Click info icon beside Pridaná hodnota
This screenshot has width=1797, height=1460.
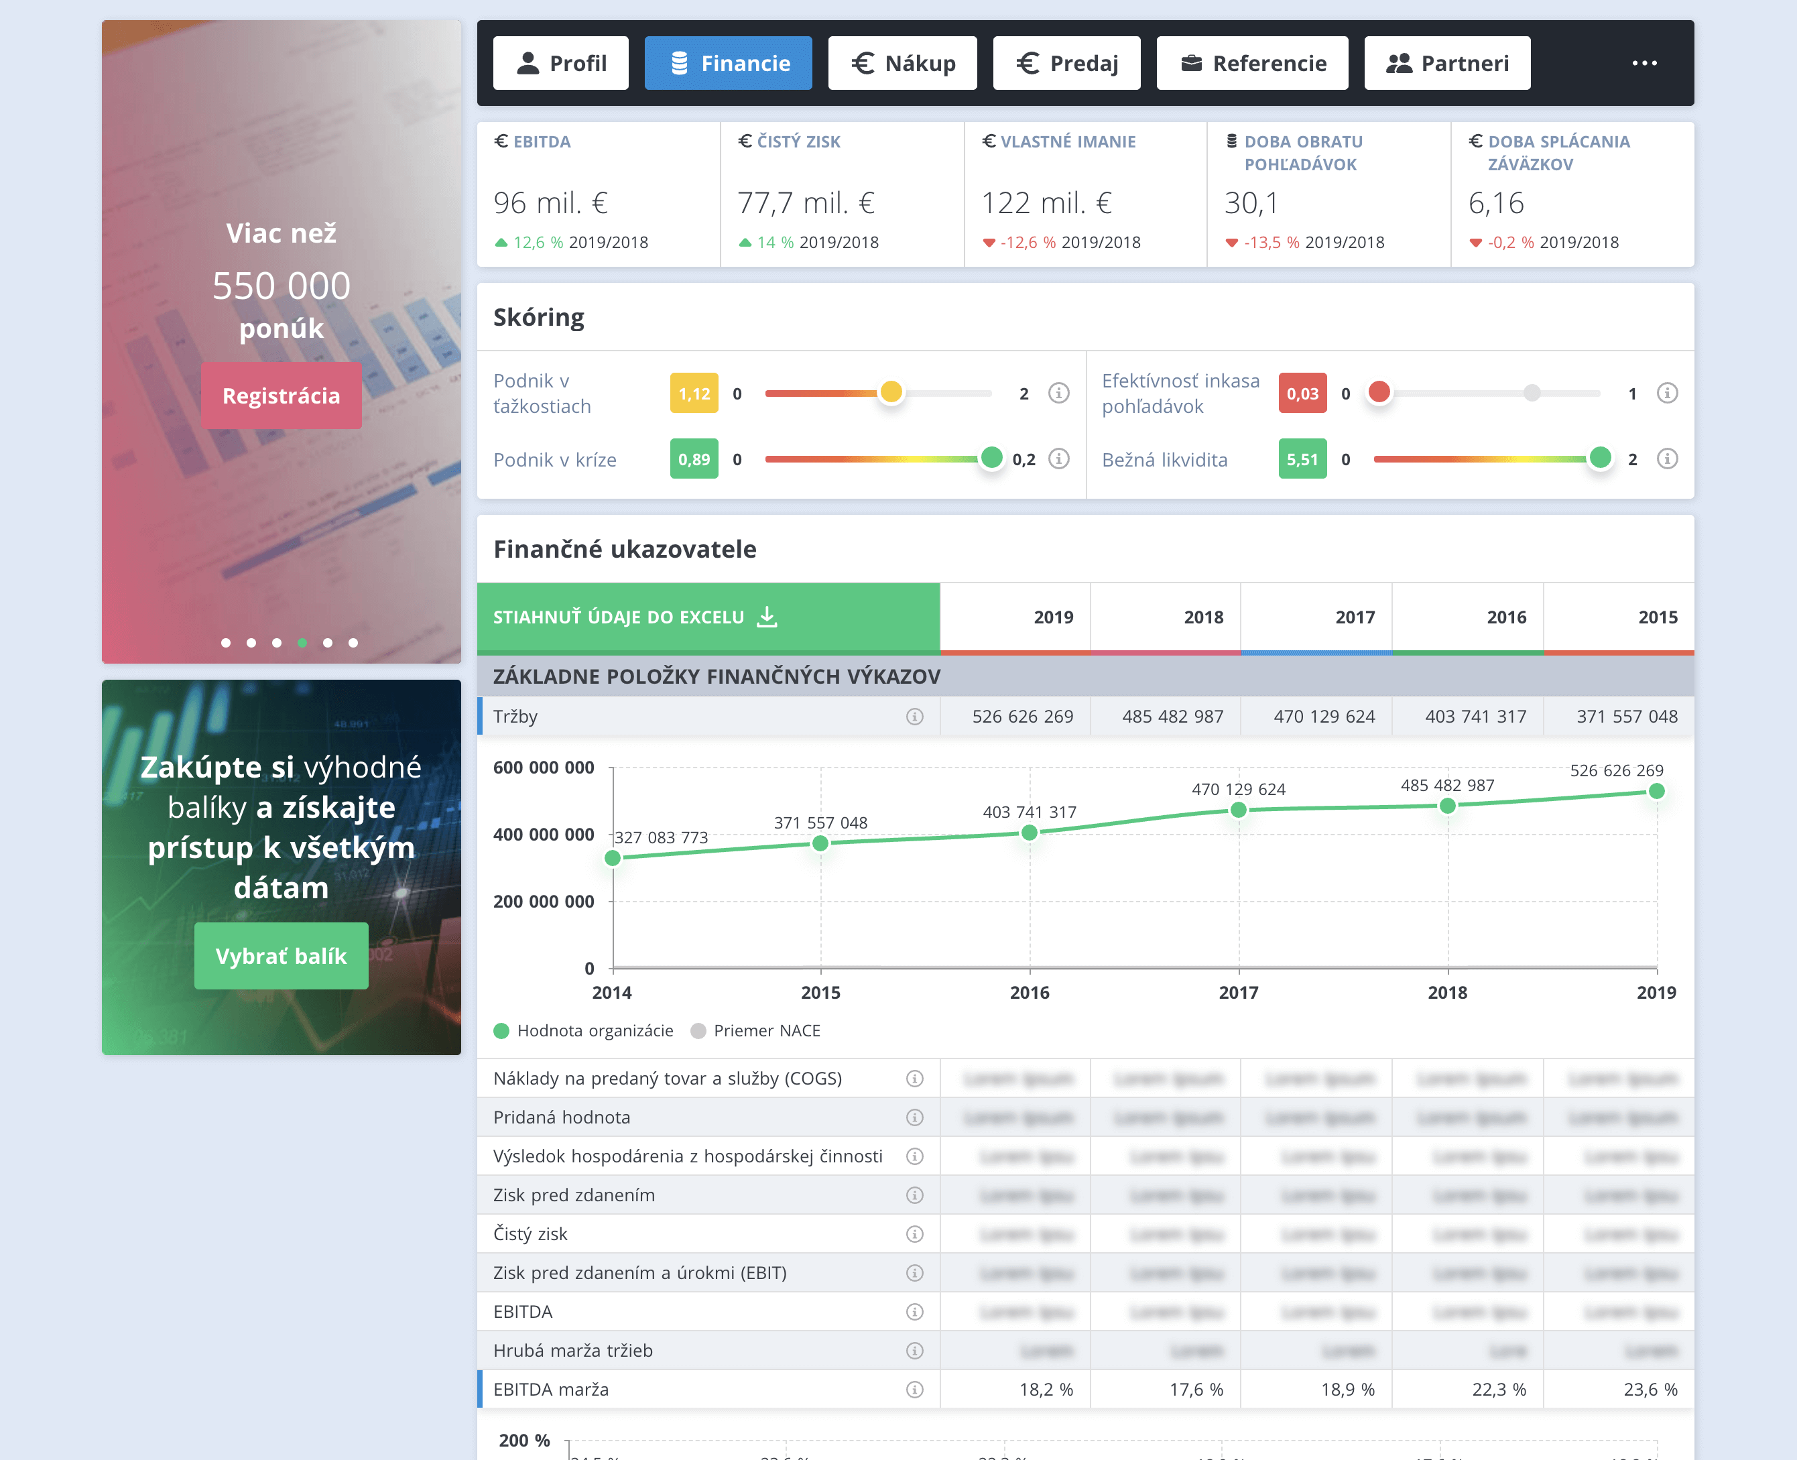914,1117
